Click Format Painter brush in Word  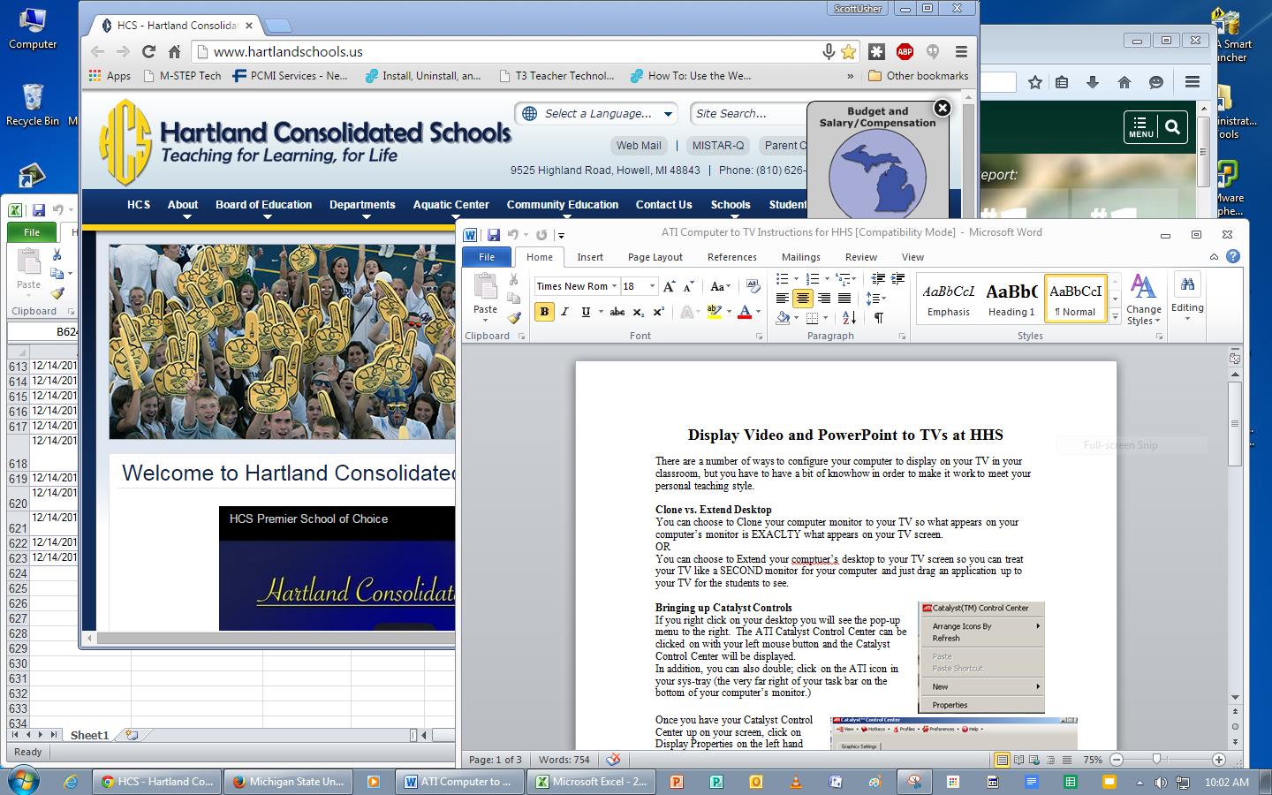[514, 317]
